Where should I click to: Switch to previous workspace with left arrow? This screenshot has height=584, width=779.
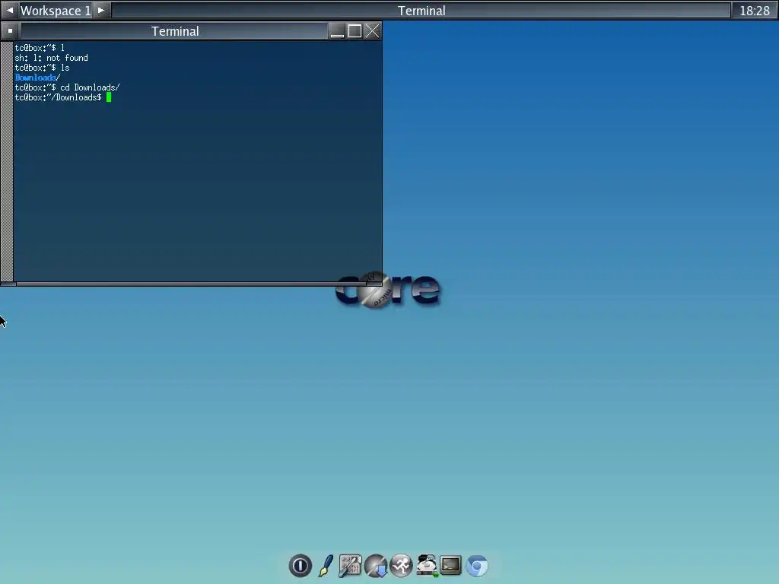[x=9, y=11]
